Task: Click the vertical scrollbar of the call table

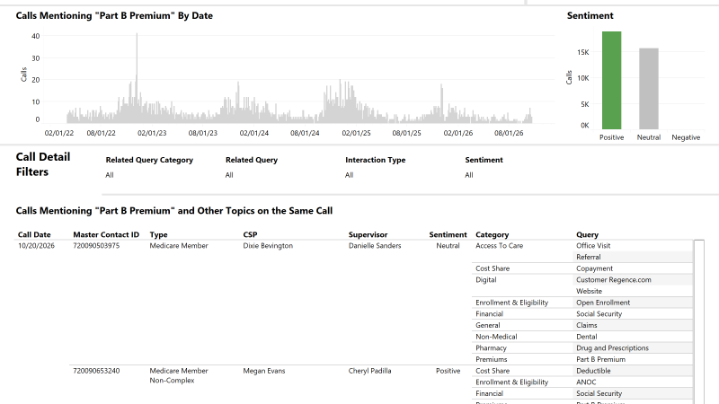Action: click(x=699, y=321)
